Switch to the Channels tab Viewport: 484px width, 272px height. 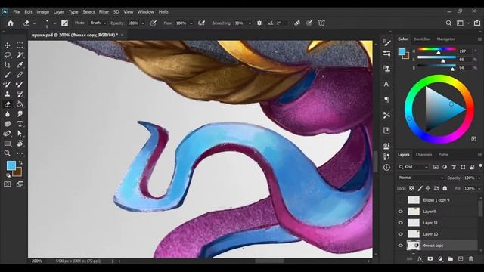[423, 154]
